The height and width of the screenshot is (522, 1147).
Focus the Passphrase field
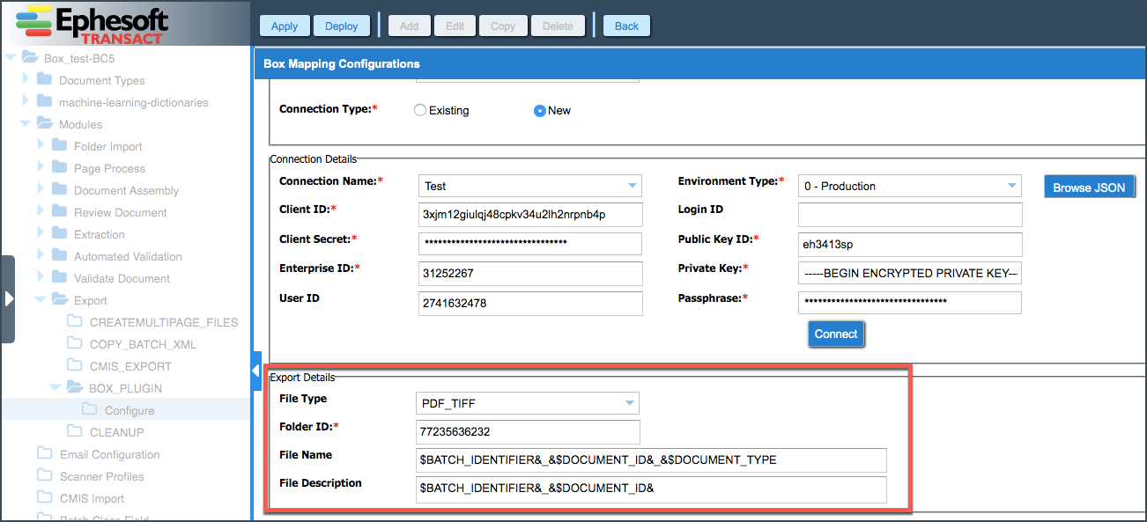(910, 303)
